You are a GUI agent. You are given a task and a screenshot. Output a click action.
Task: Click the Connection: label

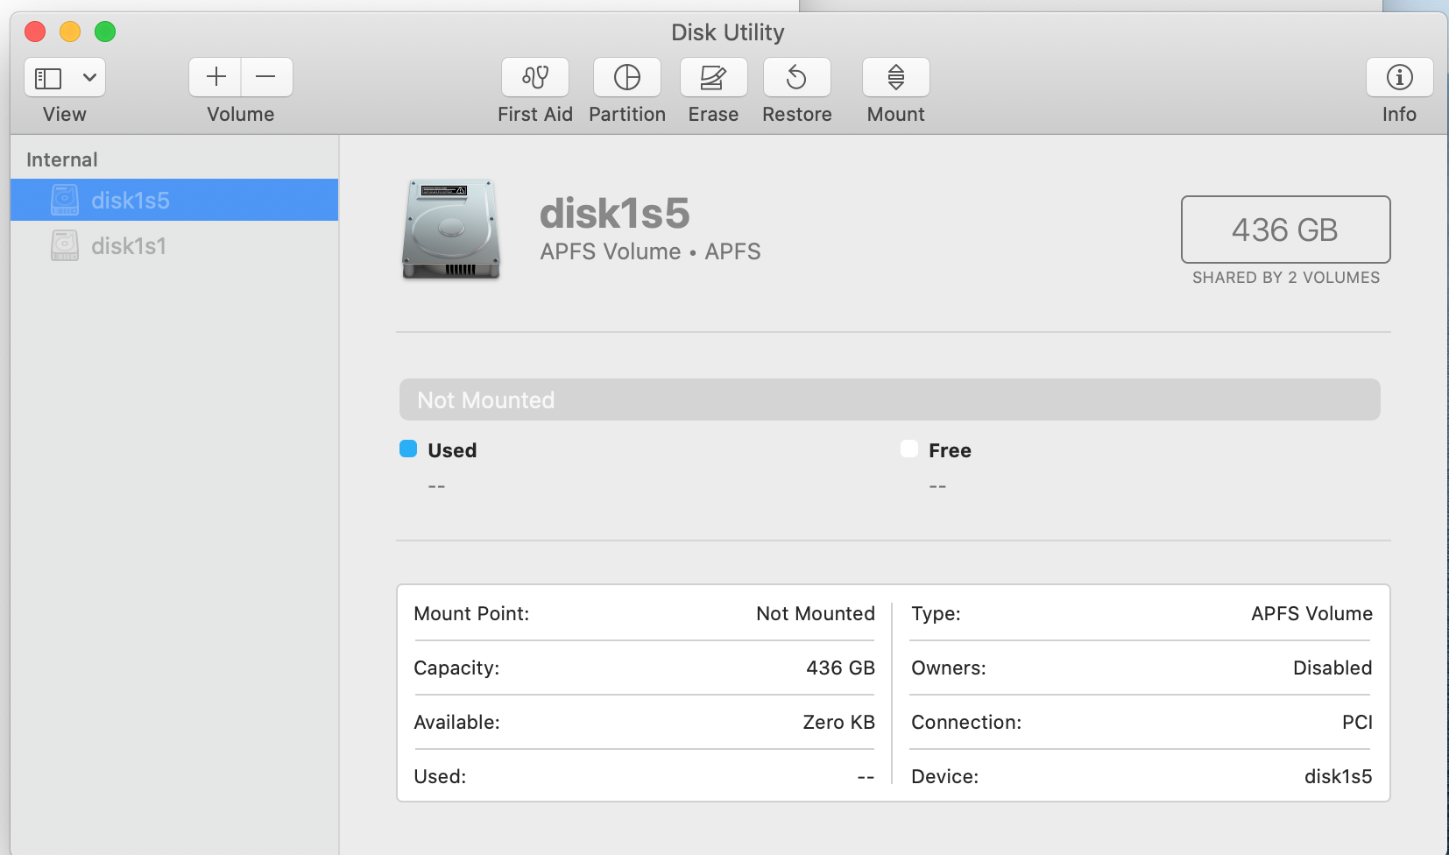[x=966, y=722]
